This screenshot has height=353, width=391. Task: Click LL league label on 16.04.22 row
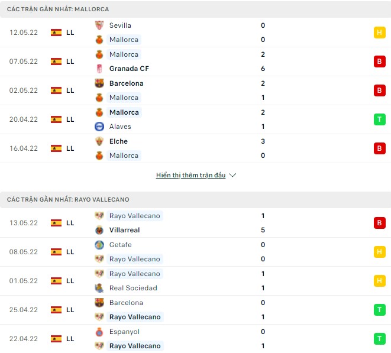(x=70, y=148)
